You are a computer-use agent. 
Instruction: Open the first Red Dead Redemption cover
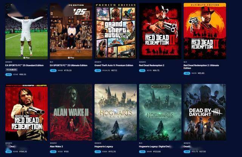coord(26,112)
